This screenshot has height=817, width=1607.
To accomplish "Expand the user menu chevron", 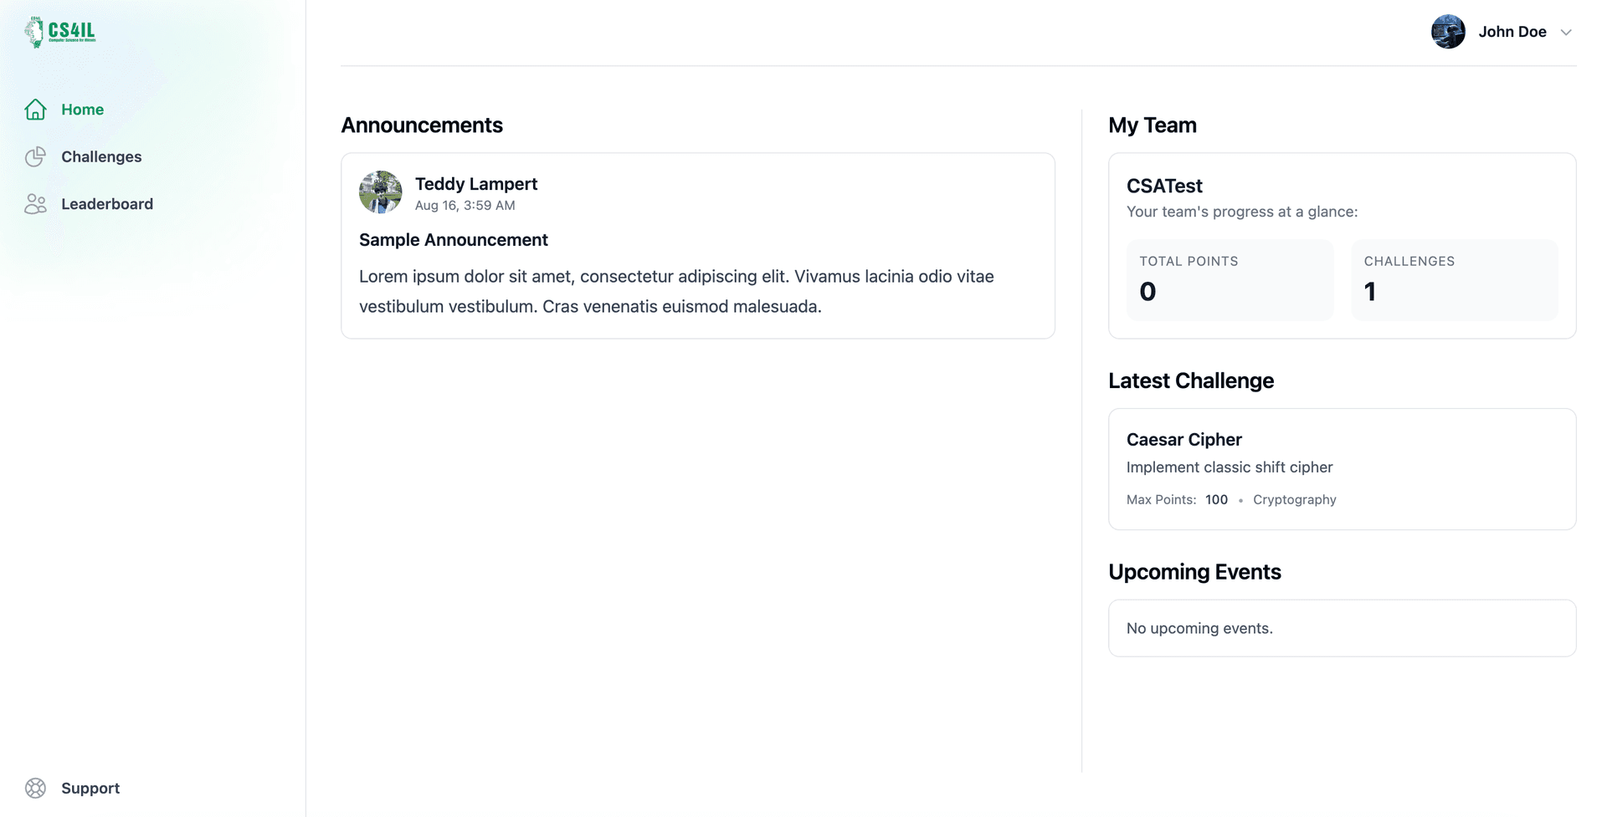I will pos(1566,33).
